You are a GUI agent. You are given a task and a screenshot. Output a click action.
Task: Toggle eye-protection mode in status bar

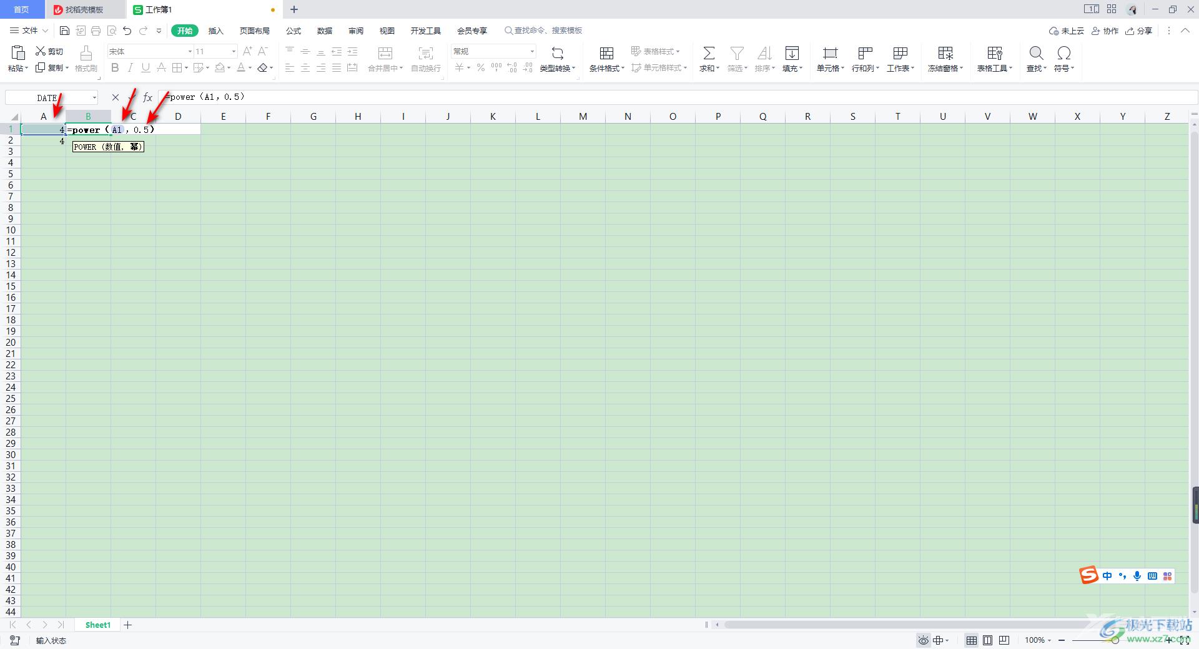coord(923,640)
